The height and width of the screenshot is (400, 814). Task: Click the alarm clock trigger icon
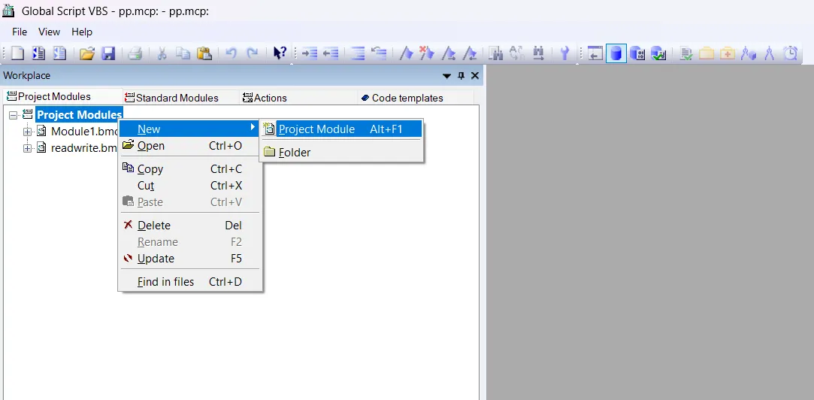click(790, 53)
